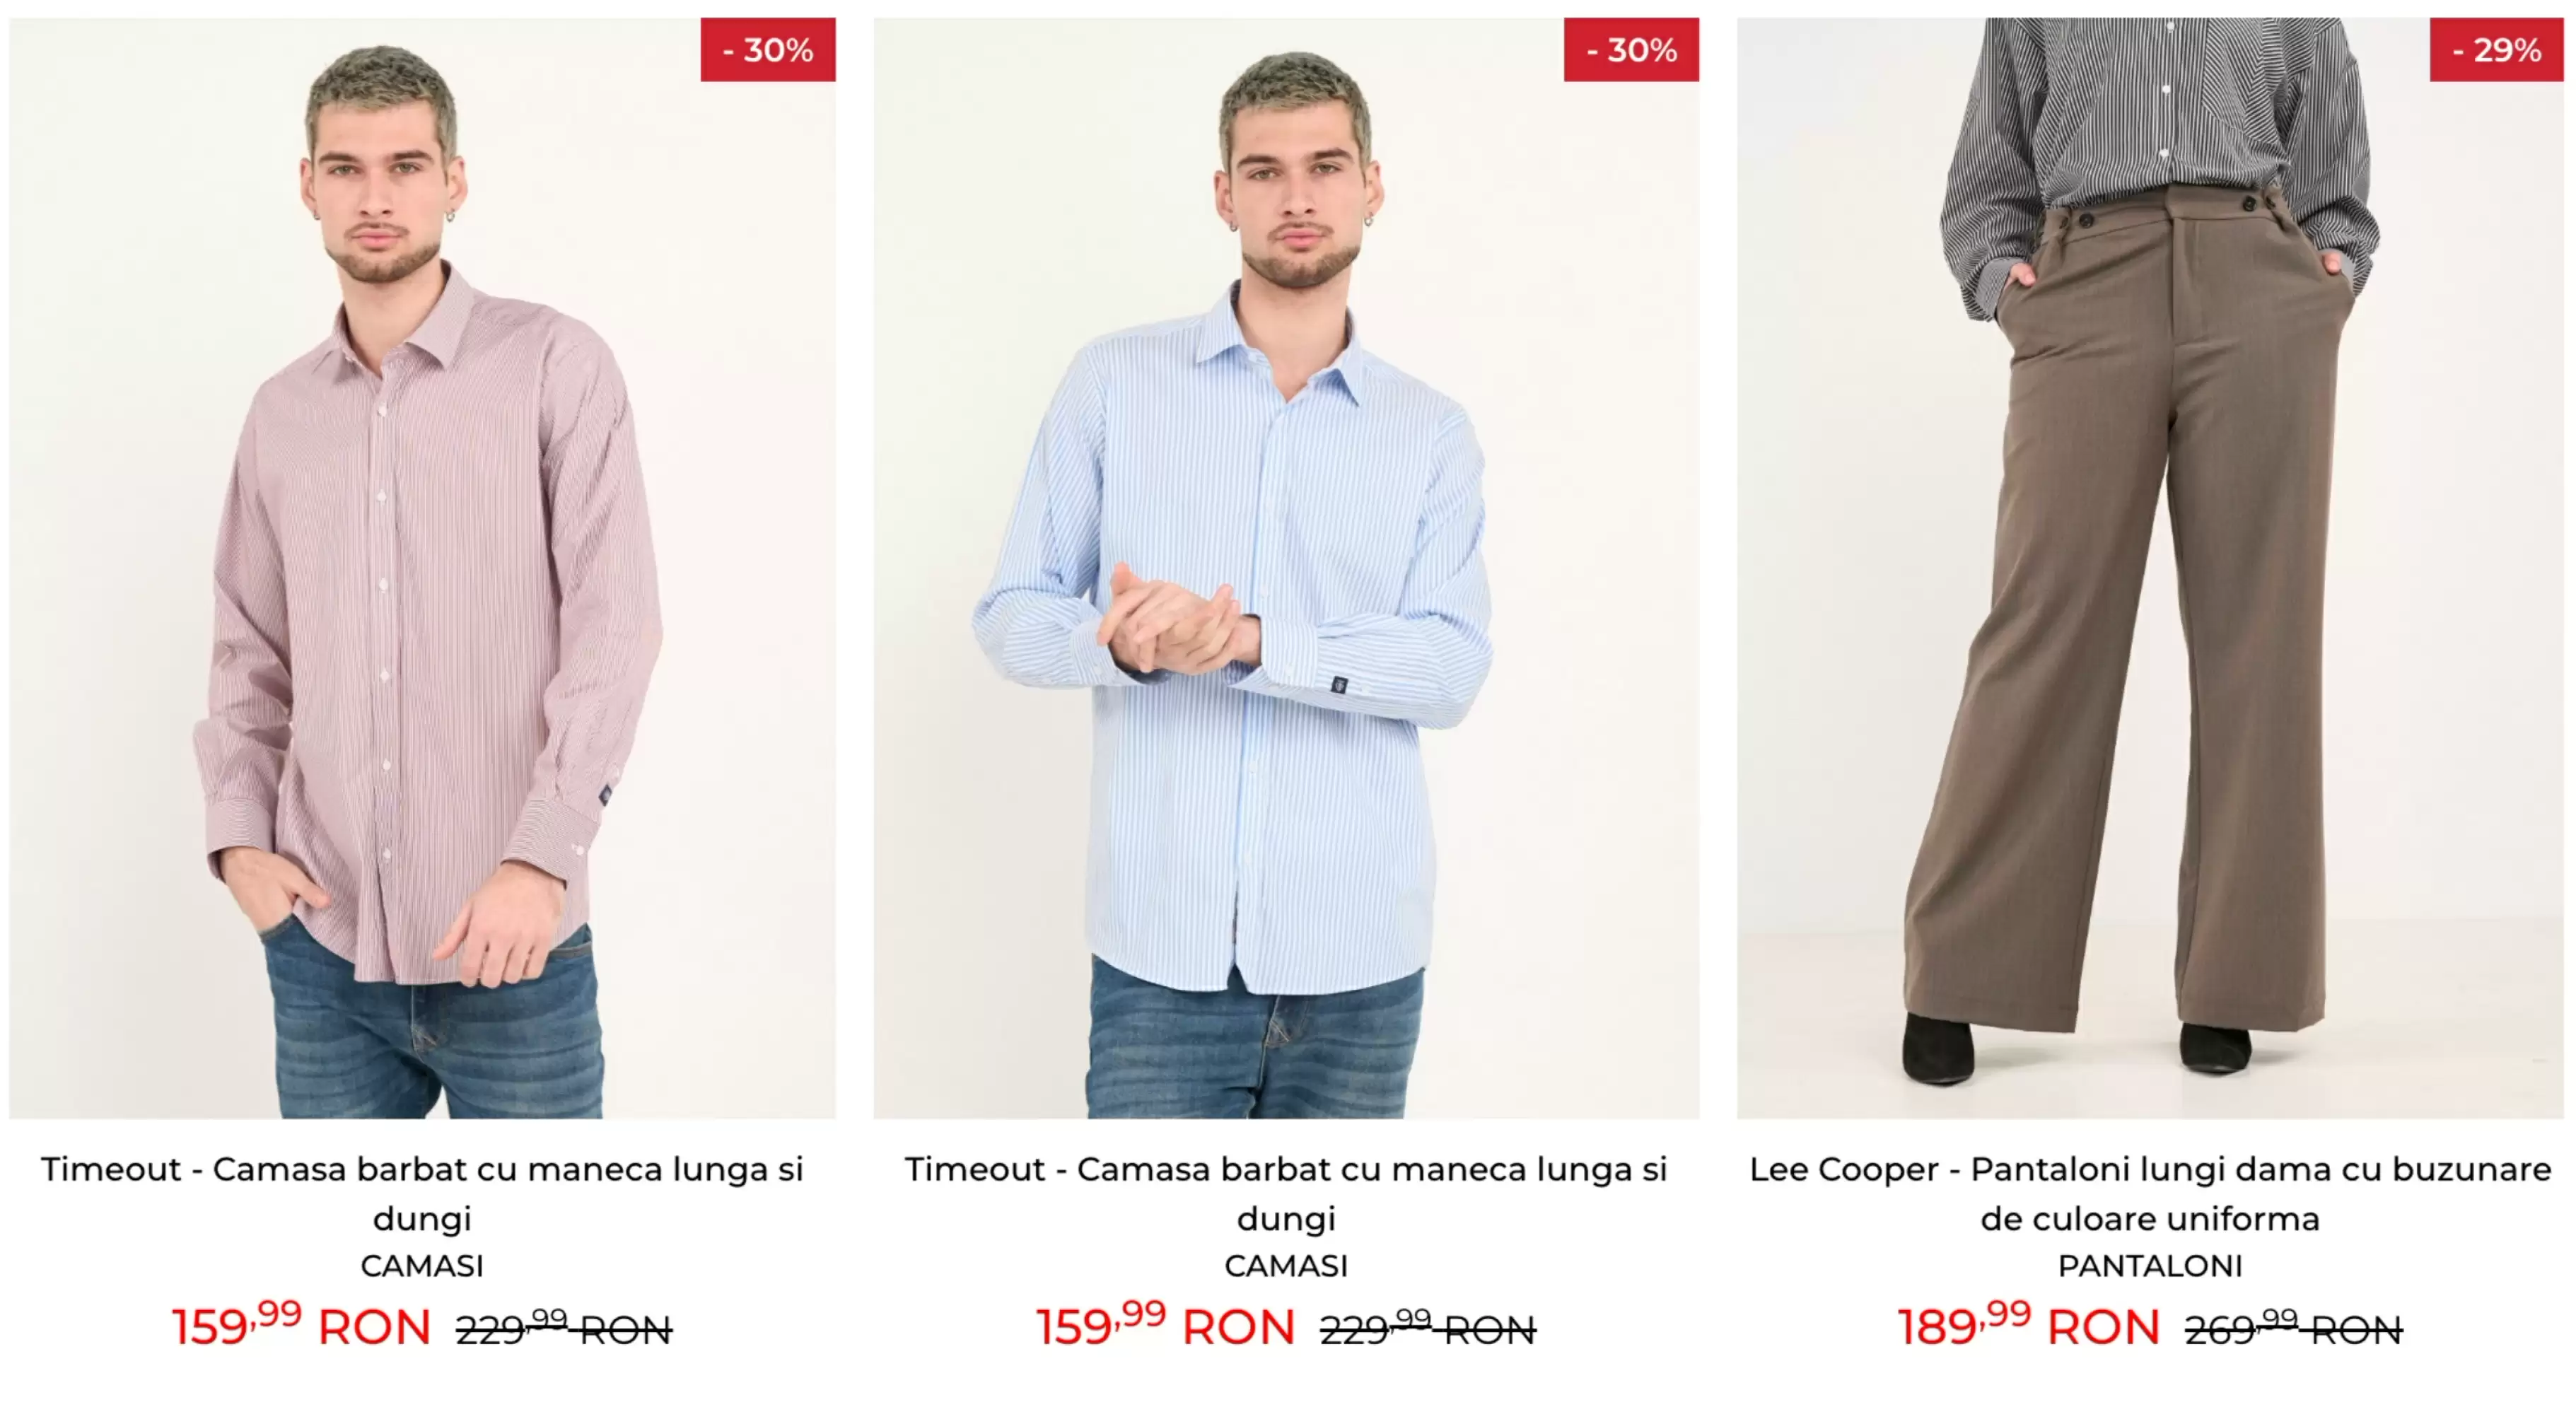
Task: Open Lee Cooper Pantaloni lungi dama title
Action: 2150,1193
